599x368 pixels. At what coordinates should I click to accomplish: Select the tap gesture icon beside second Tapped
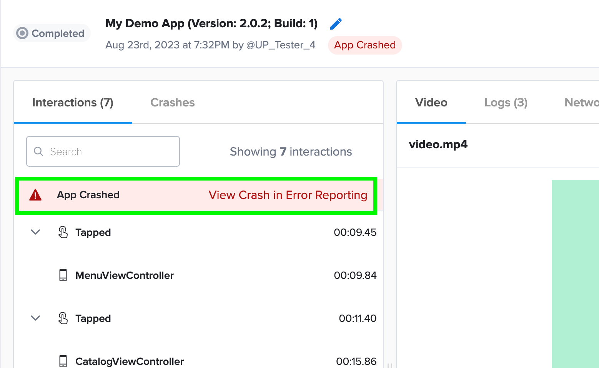[x=63, y=318]
